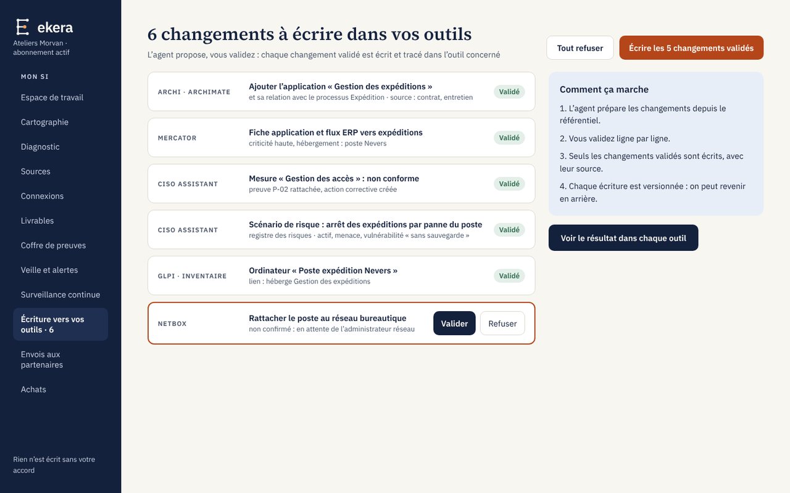This screenshot has width=790, height=493.
Task: Open Coffre de preuves
Action: pos(60,245)
